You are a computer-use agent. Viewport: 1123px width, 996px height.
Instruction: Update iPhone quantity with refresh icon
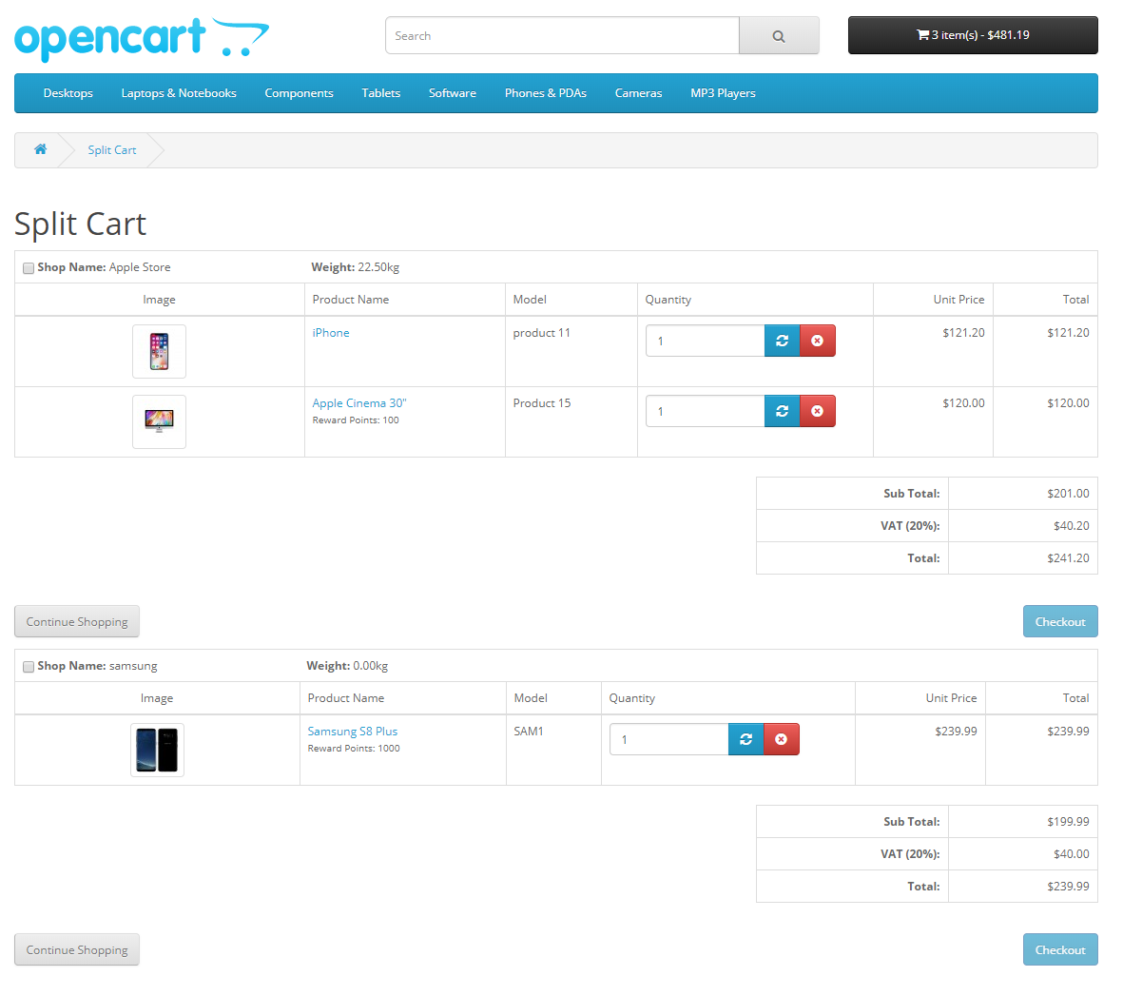tap(782, 342)
